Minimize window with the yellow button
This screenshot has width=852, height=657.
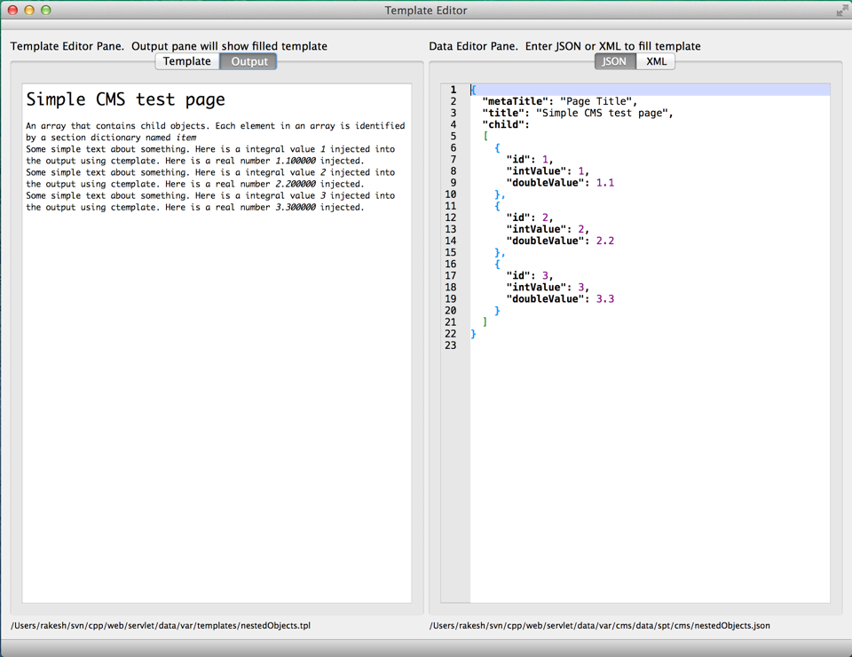pos(29,11)
